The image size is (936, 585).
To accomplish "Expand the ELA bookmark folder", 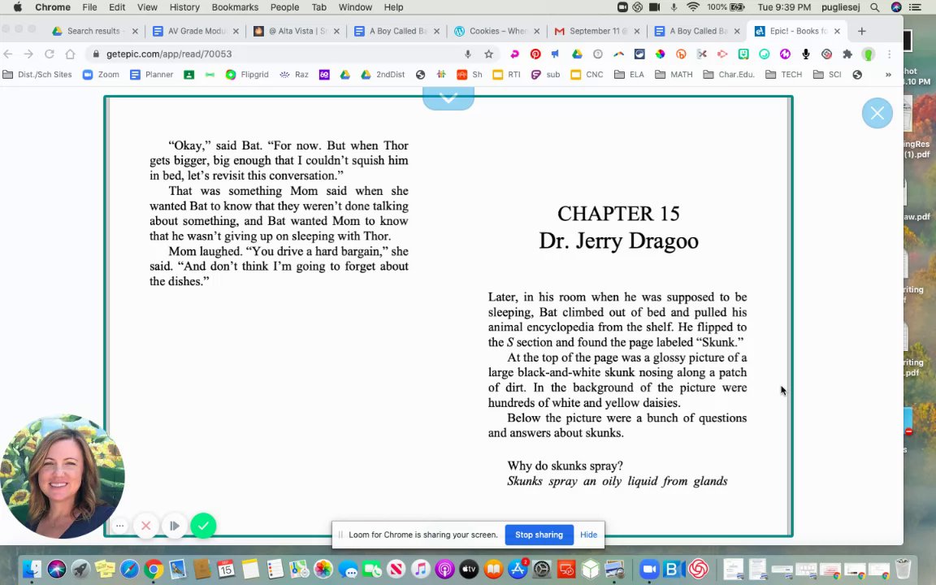I will [629, 75].
